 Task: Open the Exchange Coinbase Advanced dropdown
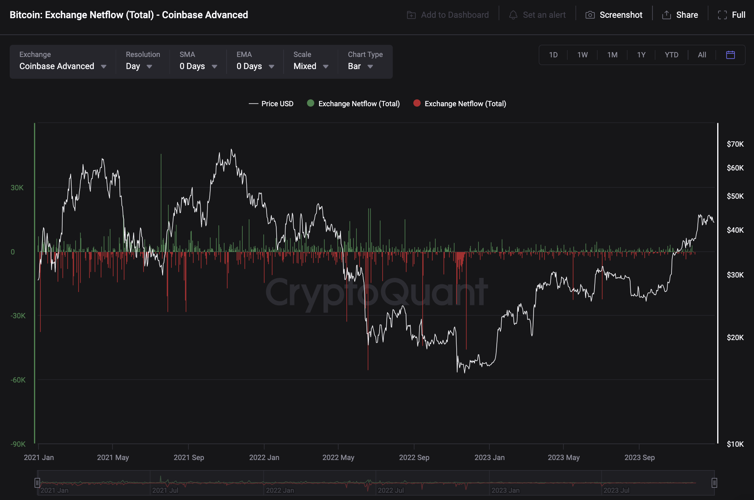pos(63,61)
